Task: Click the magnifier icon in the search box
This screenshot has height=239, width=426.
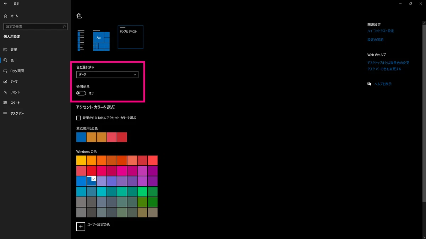Action: [64, 27]
